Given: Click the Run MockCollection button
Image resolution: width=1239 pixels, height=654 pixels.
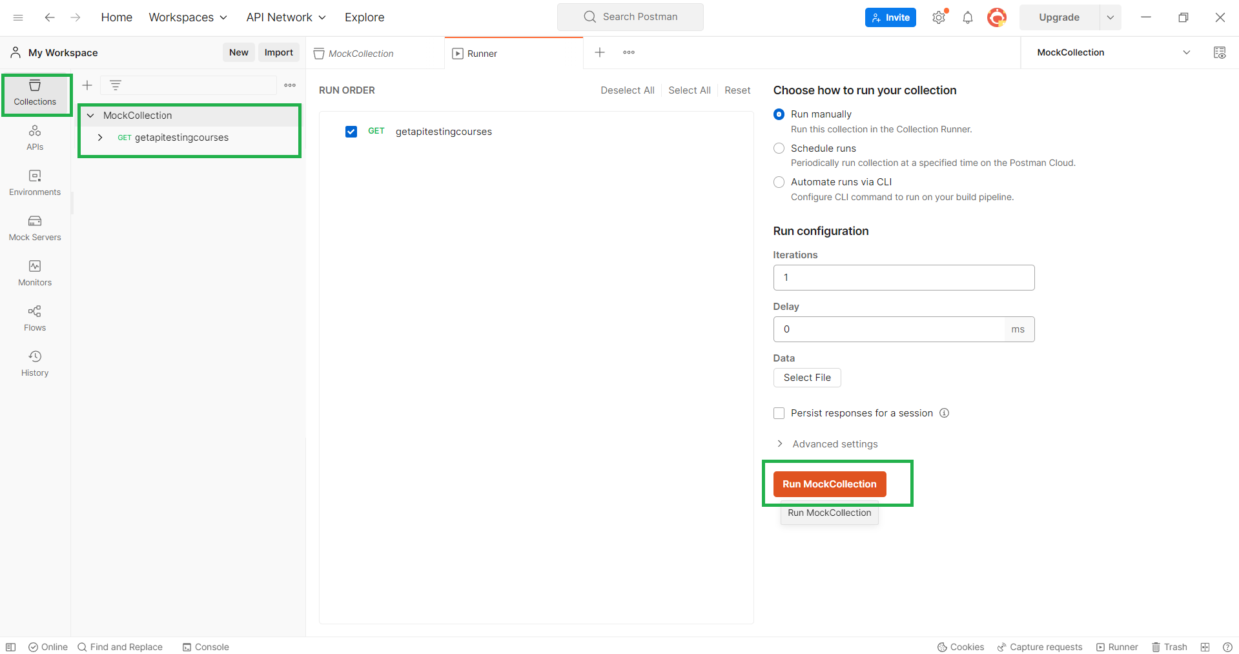Looking at the screenshot, I should coord(830,484).
